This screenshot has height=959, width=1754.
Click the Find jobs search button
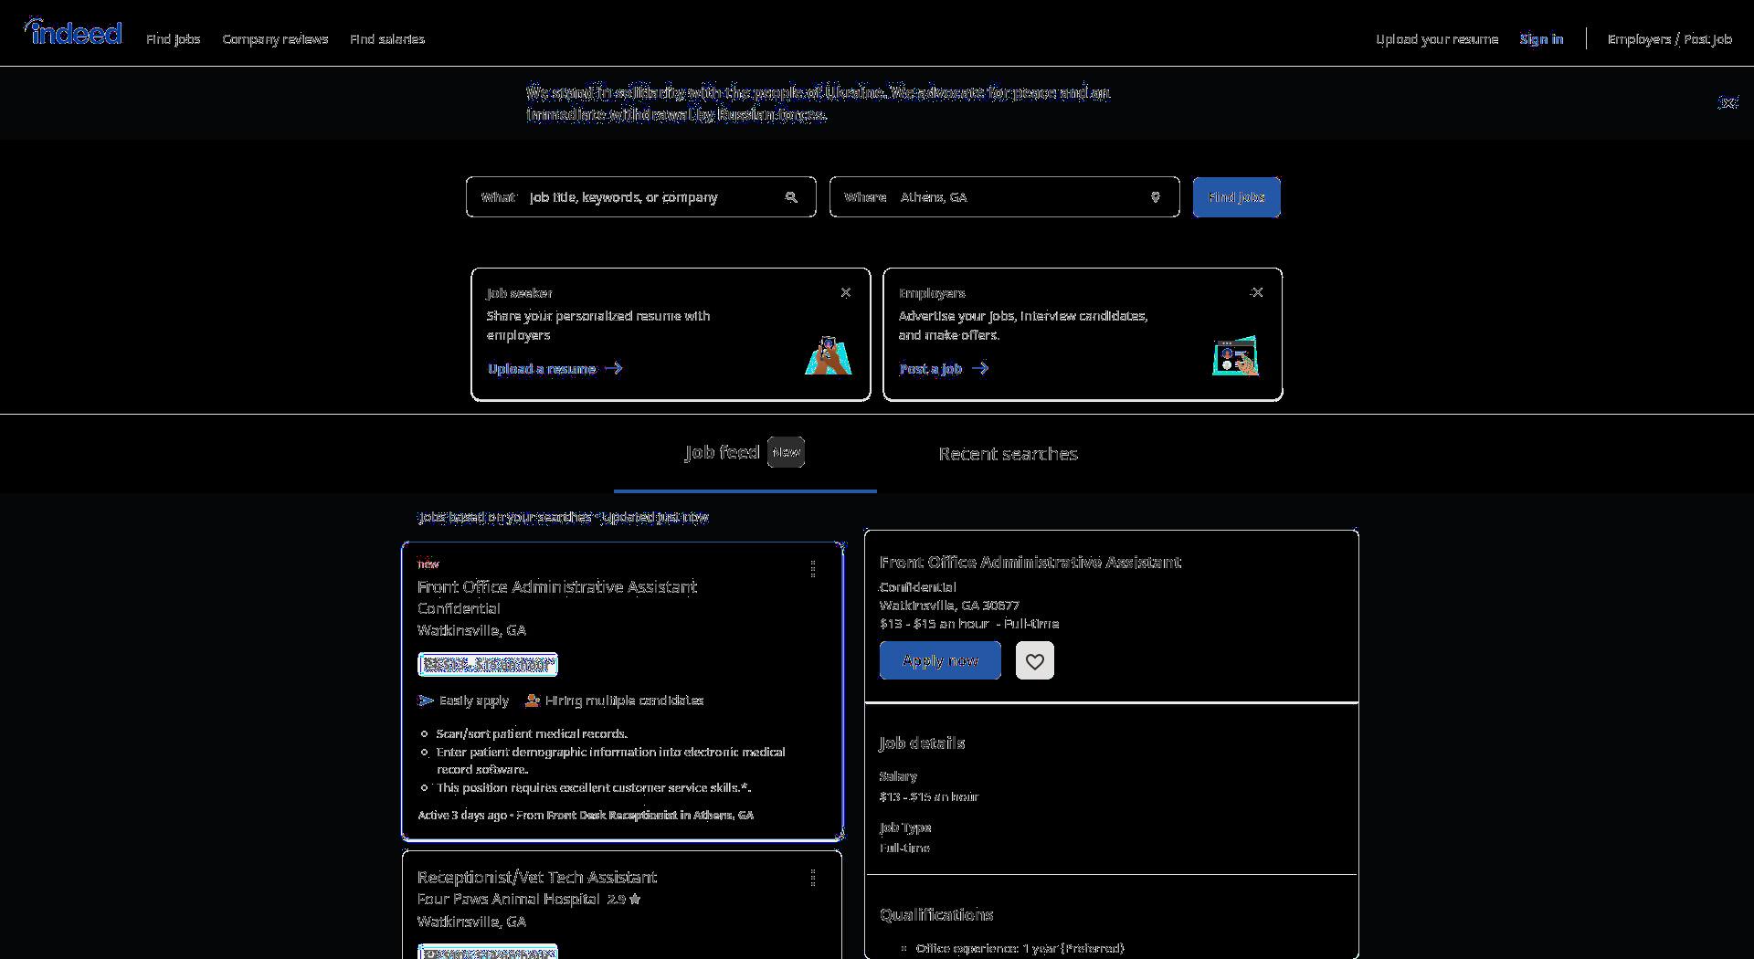click(1236, 197)
